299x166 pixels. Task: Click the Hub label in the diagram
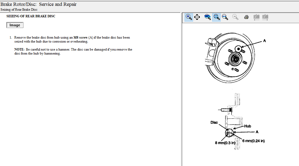[x=247, y=126]
